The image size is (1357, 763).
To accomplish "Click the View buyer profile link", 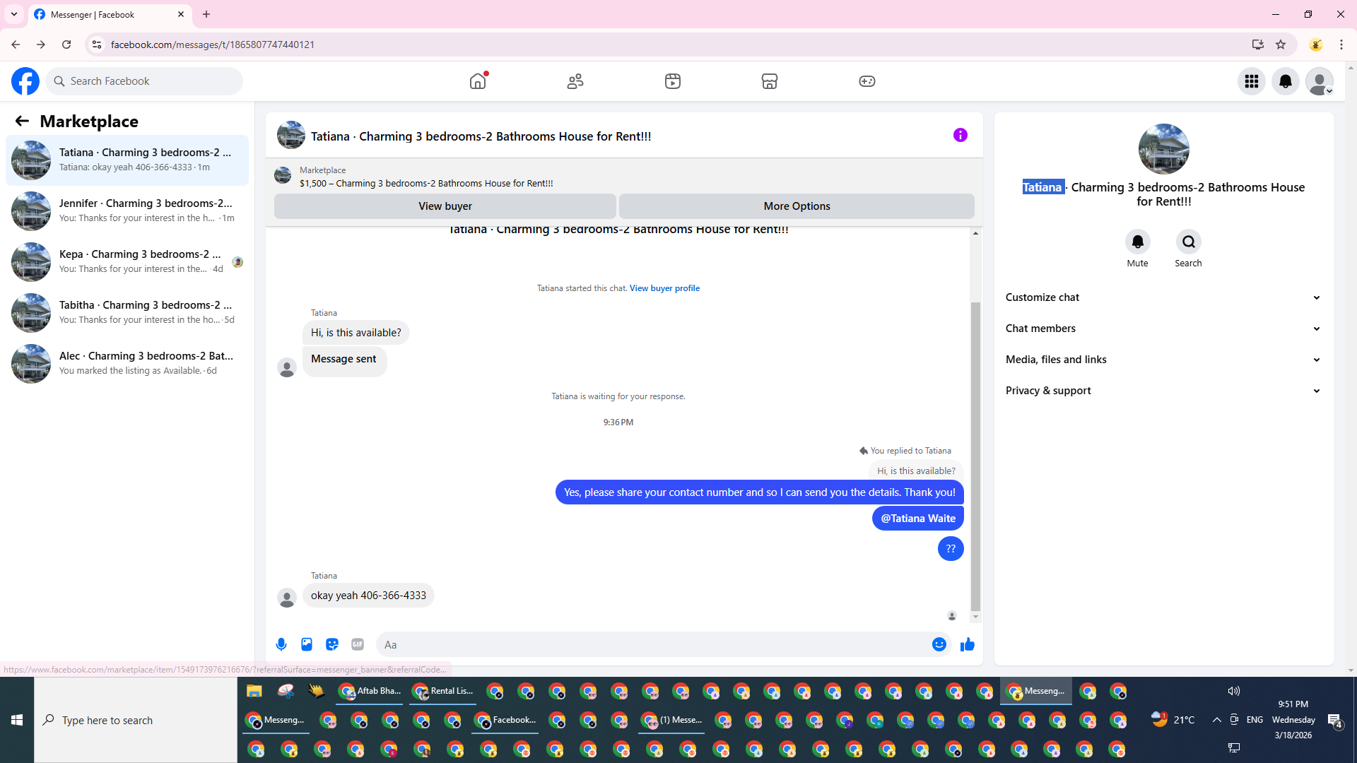I will pos(664,288).
